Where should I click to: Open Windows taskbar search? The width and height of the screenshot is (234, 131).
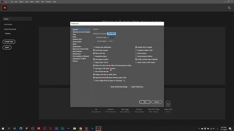click(9, 128)
